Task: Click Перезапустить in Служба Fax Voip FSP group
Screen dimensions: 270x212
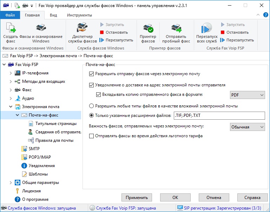Action: [237, 40]
